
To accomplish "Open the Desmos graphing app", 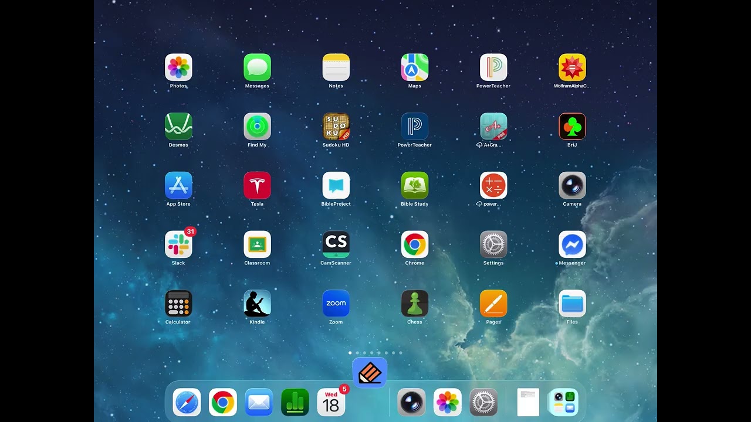I will click(x=178, y=127).
